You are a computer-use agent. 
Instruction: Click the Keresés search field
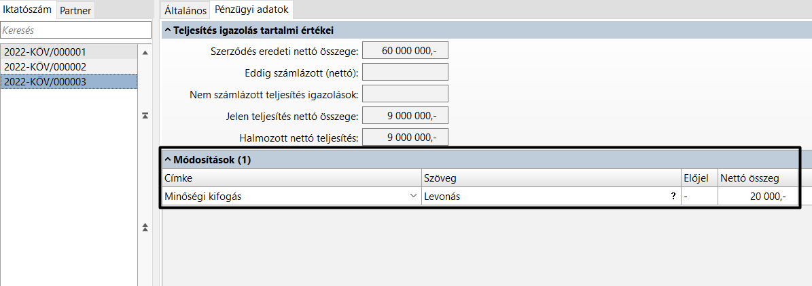click(x=75, y=30)
